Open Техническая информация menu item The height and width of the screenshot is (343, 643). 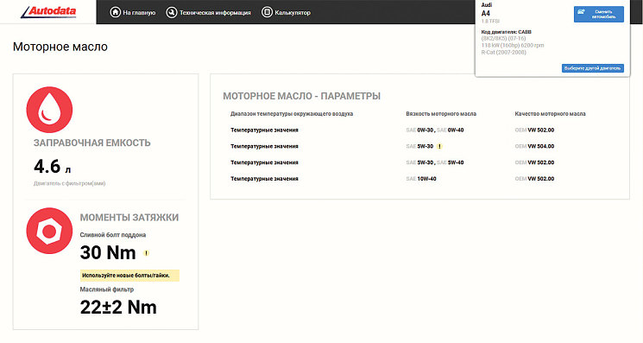click(215, 13)
